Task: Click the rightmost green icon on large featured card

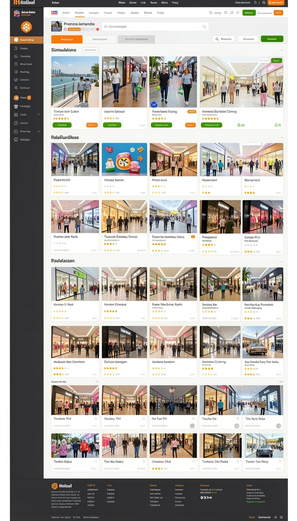Action: pyautogui.click(x=277, y=125)
